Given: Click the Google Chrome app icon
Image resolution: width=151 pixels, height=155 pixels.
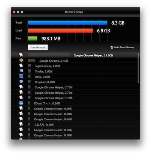Looking at the screenshot, I should [21, 60].
